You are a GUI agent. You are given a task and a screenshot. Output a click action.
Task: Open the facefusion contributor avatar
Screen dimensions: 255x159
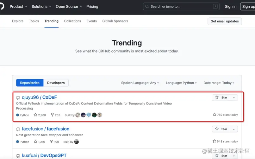click(x=77, y=142)
